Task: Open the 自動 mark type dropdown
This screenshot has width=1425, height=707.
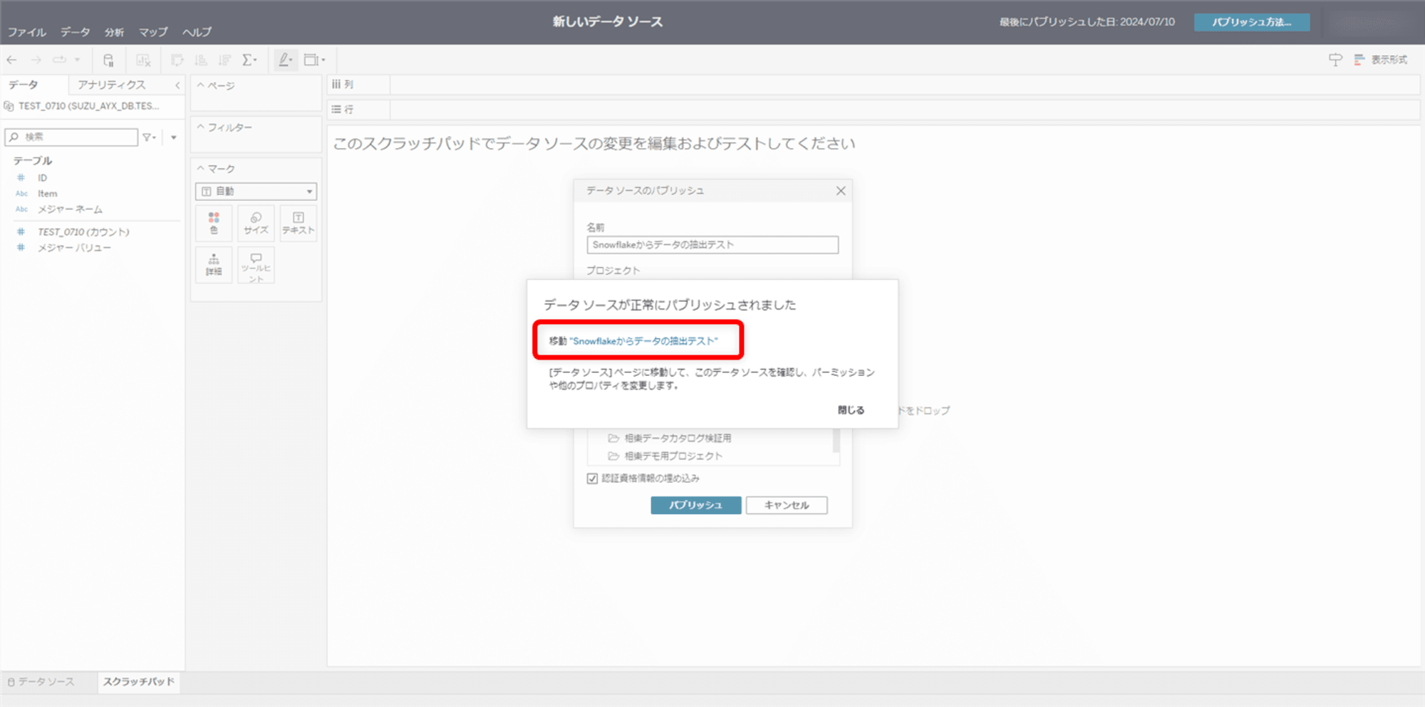Action: [256, 192]
